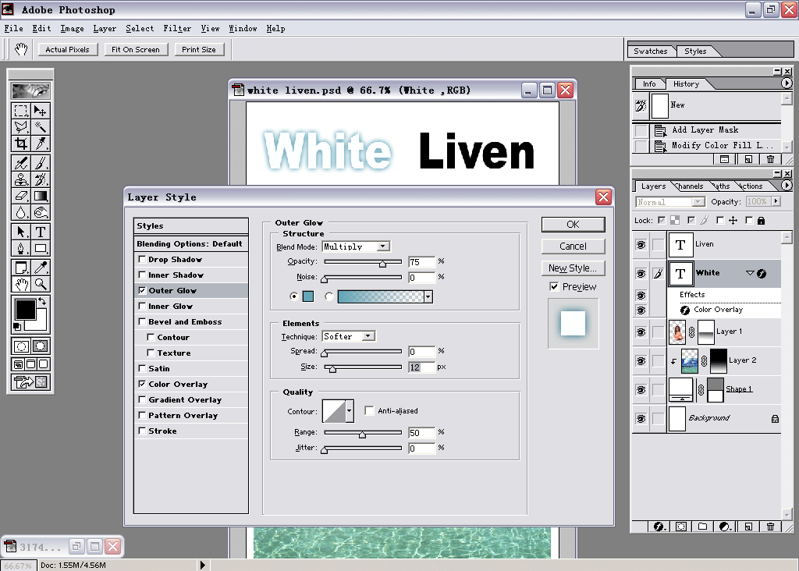799x571 pixels.
Task: Enable the Inner Shadow checkbox
Action: click(142, 275)
